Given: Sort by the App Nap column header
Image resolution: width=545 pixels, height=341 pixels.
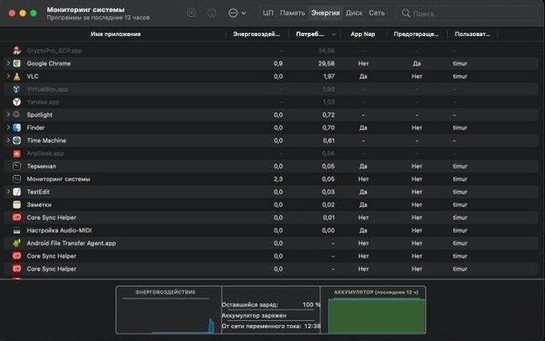Looking at the screenshot, I should [362, 34].
